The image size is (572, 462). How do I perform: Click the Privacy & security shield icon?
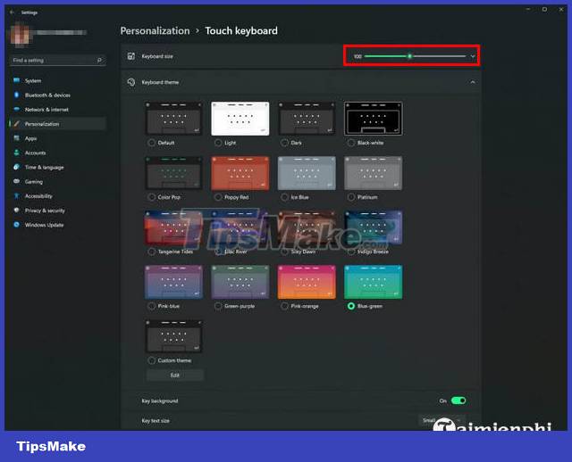(x=16, y=210)
